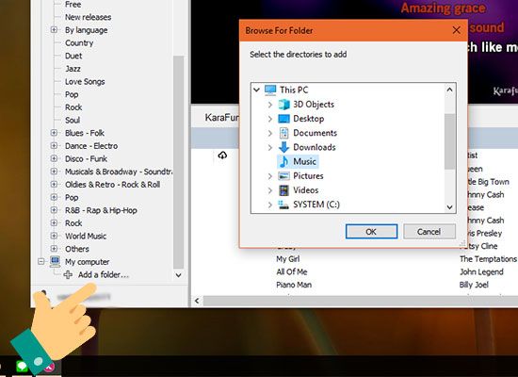Image resolution: width=518 pixels, height=377 pixels.
Task: Expand the R&B - Rap & Hip-Hop category
Action: pyautogui.click(x=54, y=210)
